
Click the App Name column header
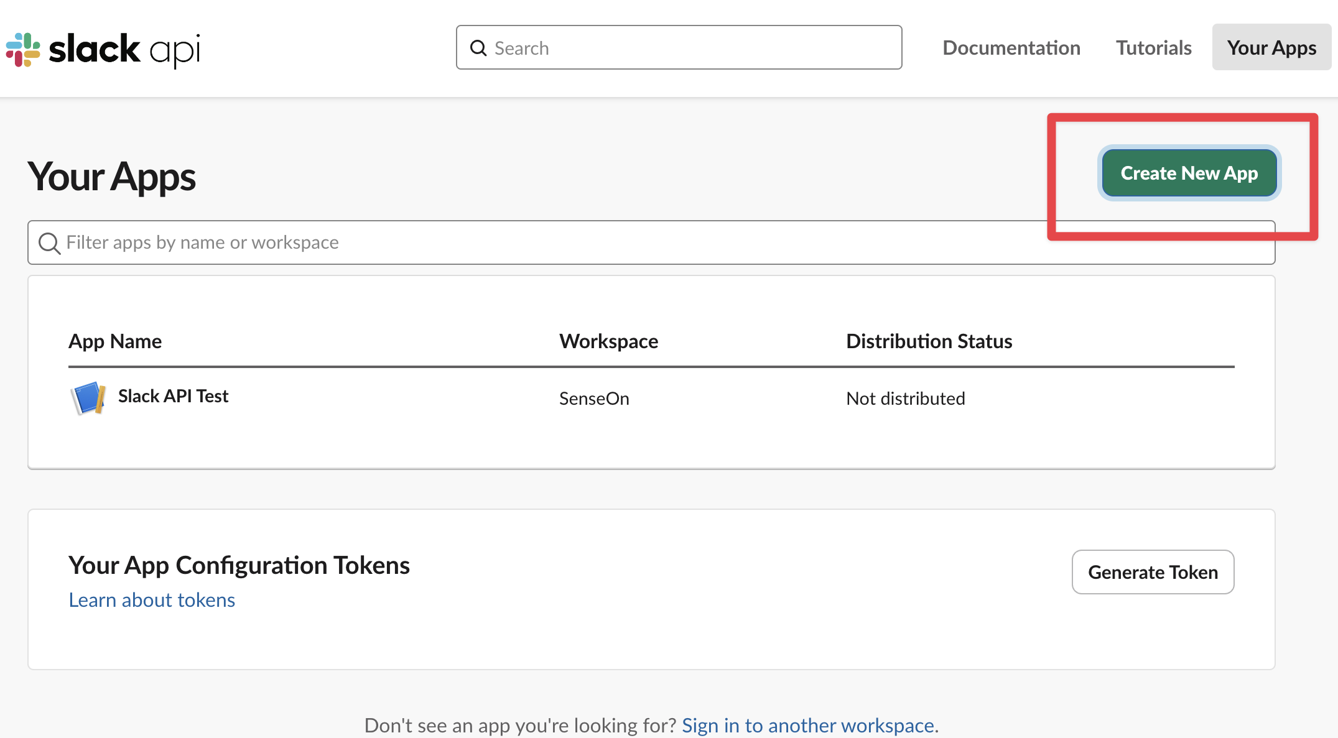(x=115, y=341)
